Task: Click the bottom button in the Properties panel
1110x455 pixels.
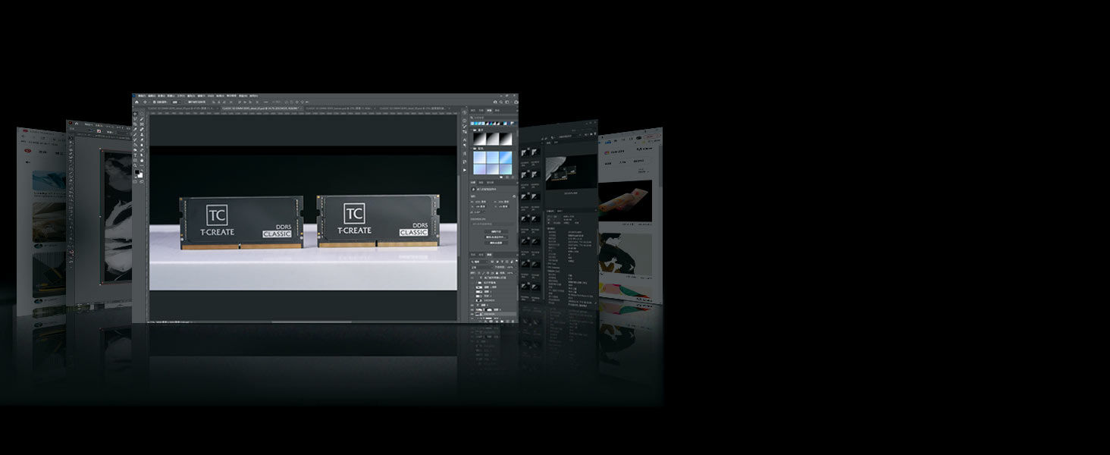Action: click(496, 243)
